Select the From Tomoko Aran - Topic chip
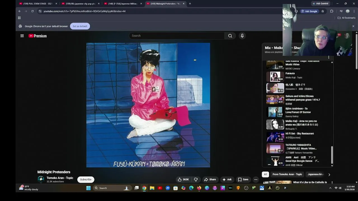 pyautogui.click(x=287, y=174)
